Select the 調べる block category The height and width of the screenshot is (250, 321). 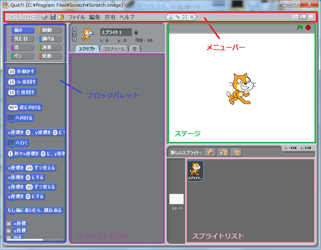[x=50, y=38]
